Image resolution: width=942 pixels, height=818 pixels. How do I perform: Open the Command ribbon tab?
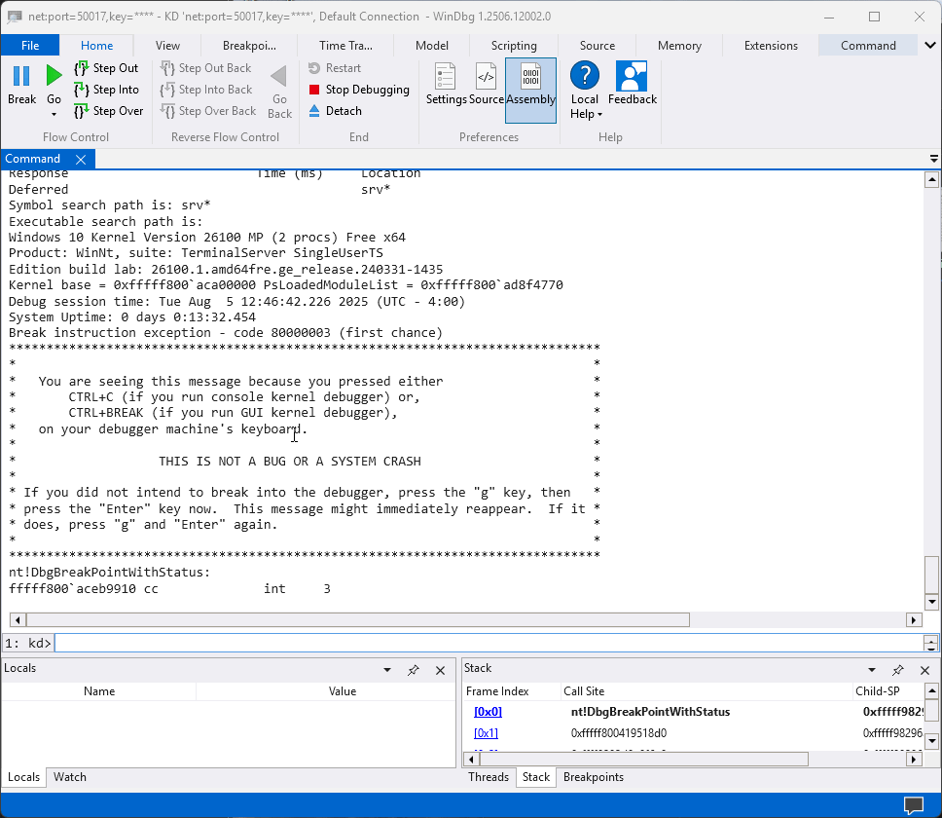click(x=868, y=46)
